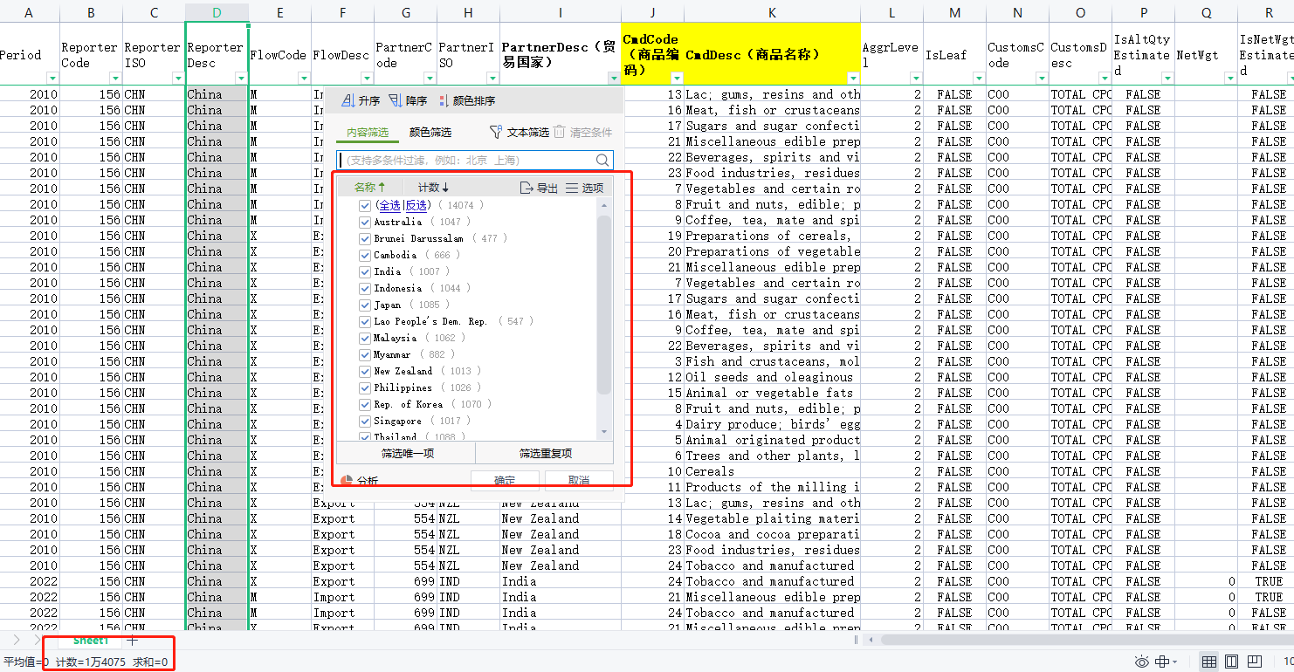Viewport: 1294px width, 672px height.
Task: Select column K header
Action: (x=772, y=12)
